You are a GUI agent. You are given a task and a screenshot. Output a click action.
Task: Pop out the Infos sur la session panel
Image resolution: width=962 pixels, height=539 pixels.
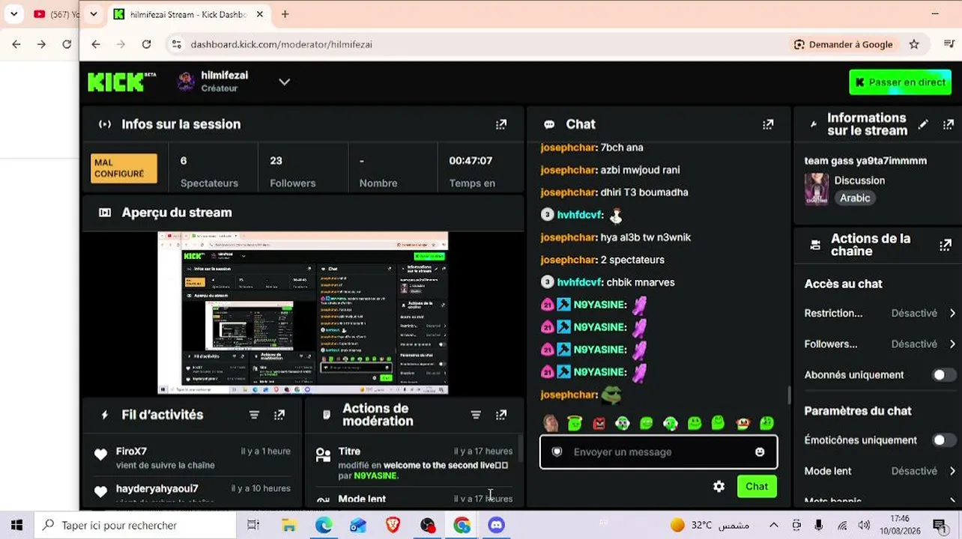tap(501, 124)
